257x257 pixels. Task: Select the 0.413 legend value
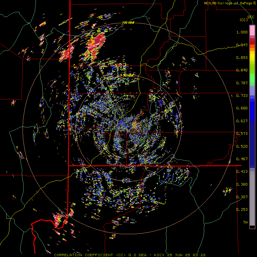242,172
